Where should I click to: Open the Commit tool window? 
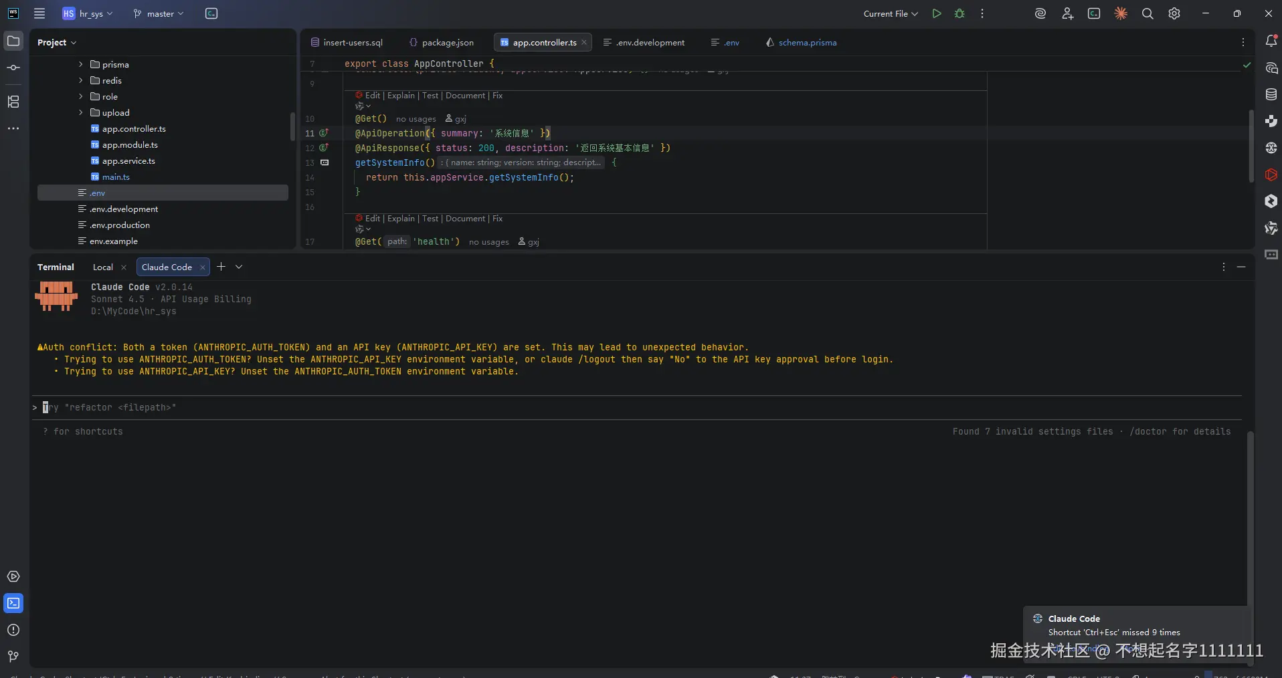click(13, 68)
